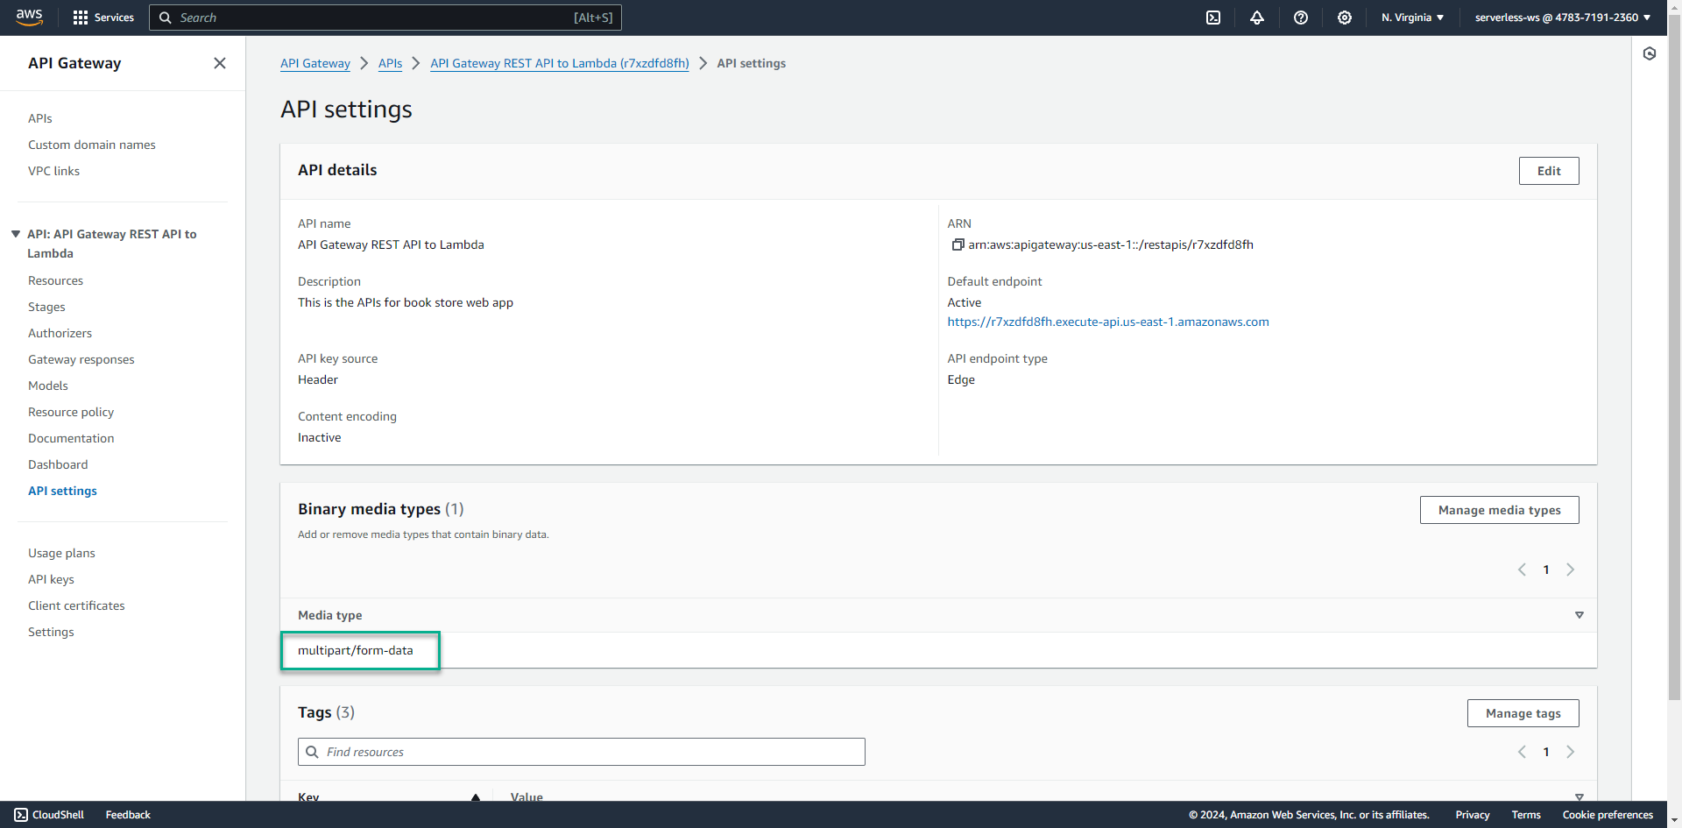Open Models in the sidebar

[48, 386]
